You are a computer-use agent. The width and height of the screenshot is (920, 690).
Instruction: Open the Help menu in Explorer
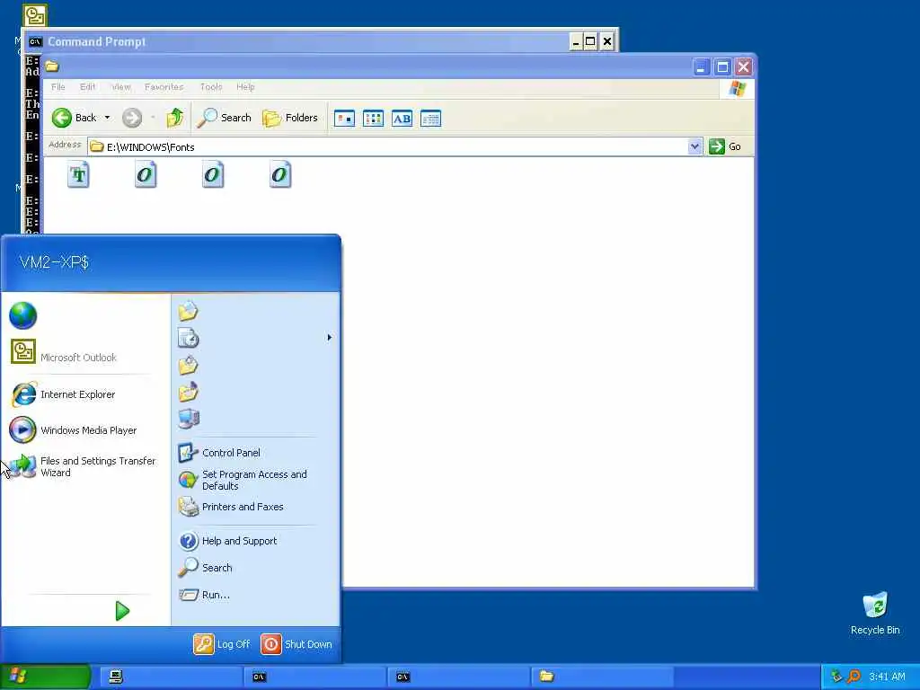click(245, 87)
